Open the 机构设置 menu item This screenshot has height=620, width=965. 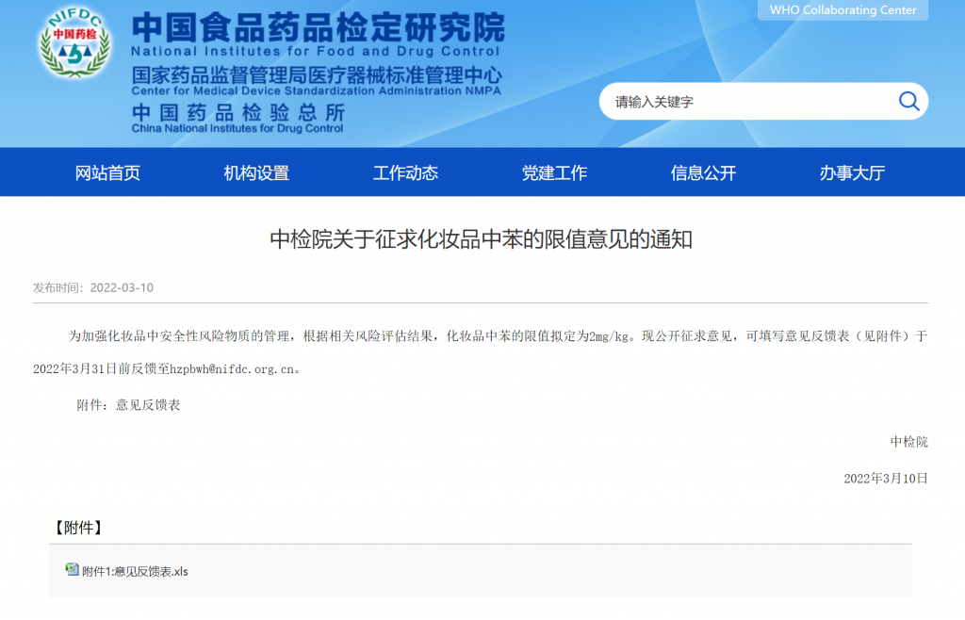pos(256,172)
